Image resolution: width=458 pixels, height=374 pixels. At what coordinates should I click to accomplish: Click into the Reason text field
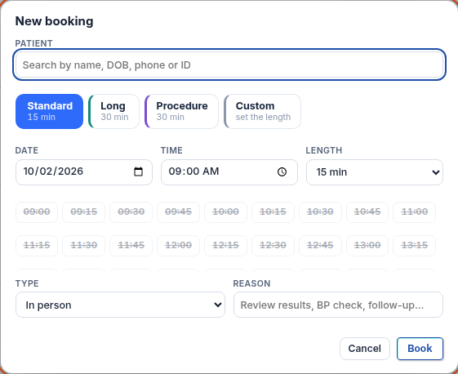click(338, 305)
